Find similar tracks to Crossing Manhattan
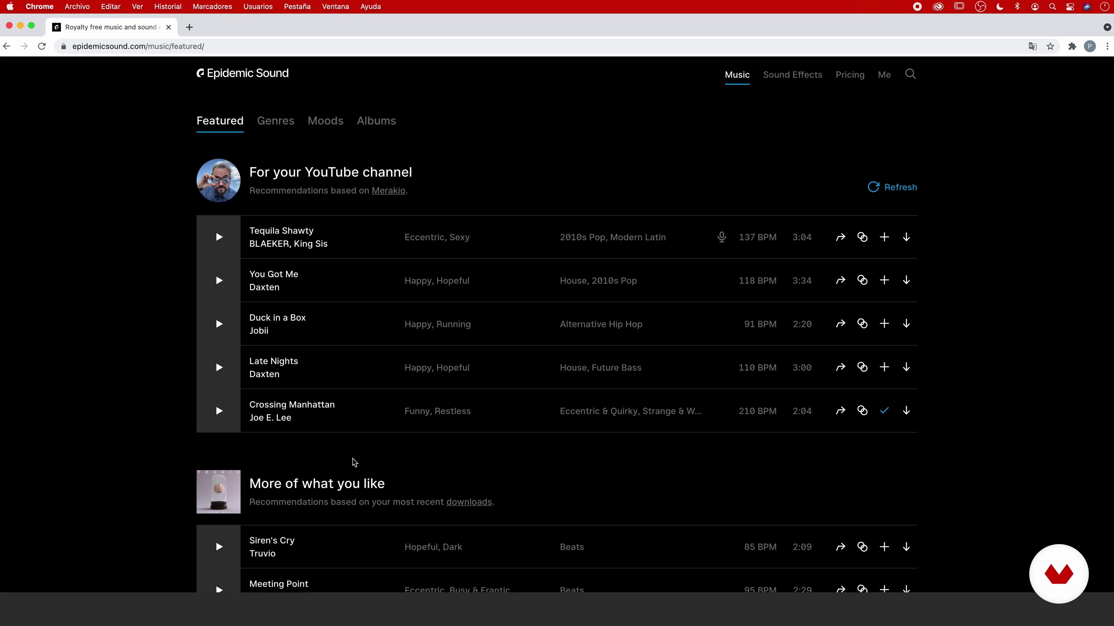The width and height of the screenshot is (1114, 626). [862, 410]
